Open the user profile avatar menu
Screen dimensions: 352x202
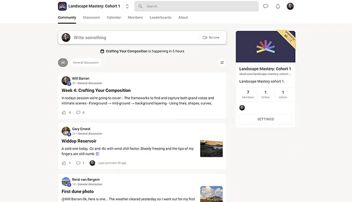[290, 7]
